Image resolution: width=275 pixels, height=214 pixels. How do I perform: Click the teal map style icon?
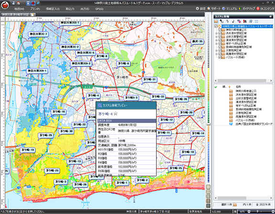[208, 206]
